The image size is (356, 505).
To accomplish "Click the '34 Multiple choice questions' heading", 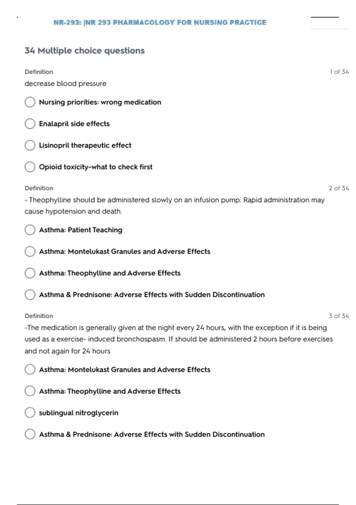I will click(x=85, y=51).
